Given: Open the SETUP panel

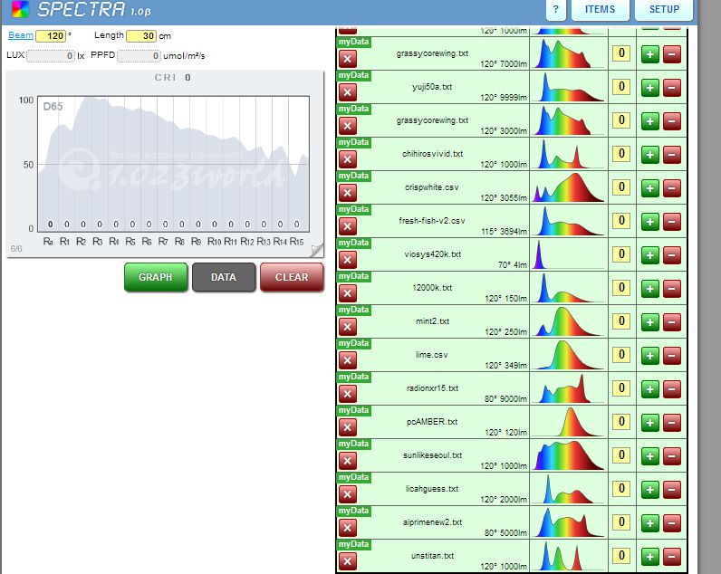Looking at the screenshot, I should [x=664, y=10].
